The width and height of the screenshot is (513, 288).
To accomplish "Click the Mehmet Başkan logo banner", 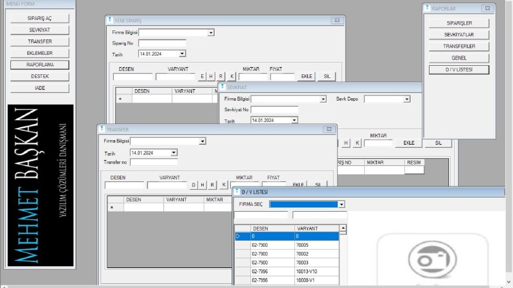I will (x=41, y=185).
